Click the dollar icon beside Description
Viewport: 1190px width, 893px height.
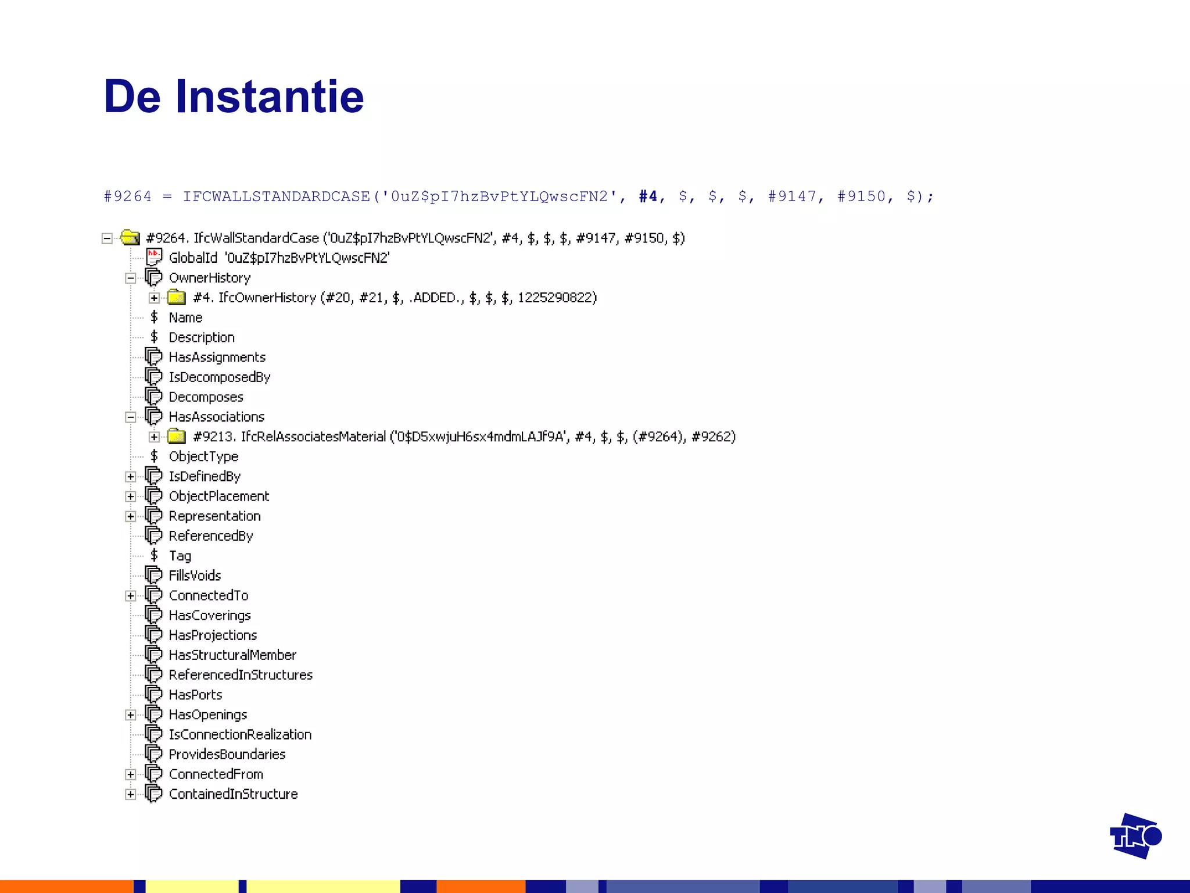pyautogui.click(x=154, y=337)
